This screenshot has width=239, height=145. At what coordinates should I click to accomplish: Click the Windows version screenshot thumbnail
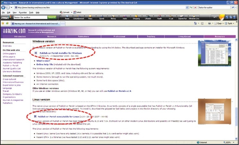[215, 53]
